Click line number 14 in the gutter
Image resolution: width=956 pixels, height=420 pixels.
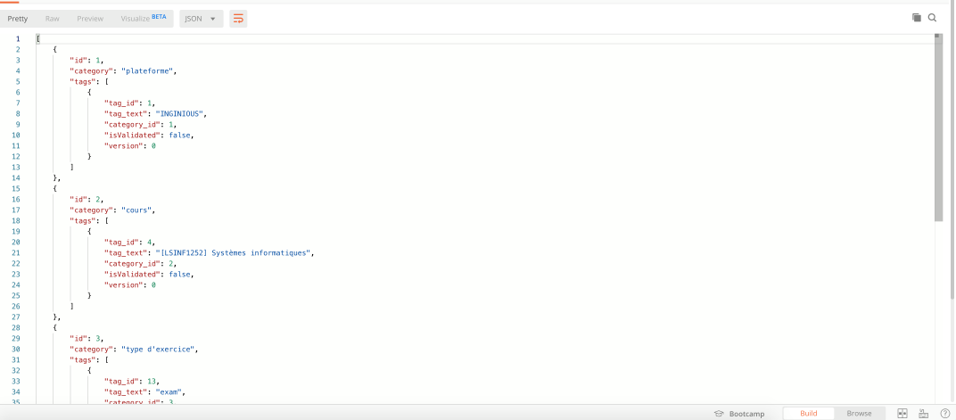coord(16,178)
